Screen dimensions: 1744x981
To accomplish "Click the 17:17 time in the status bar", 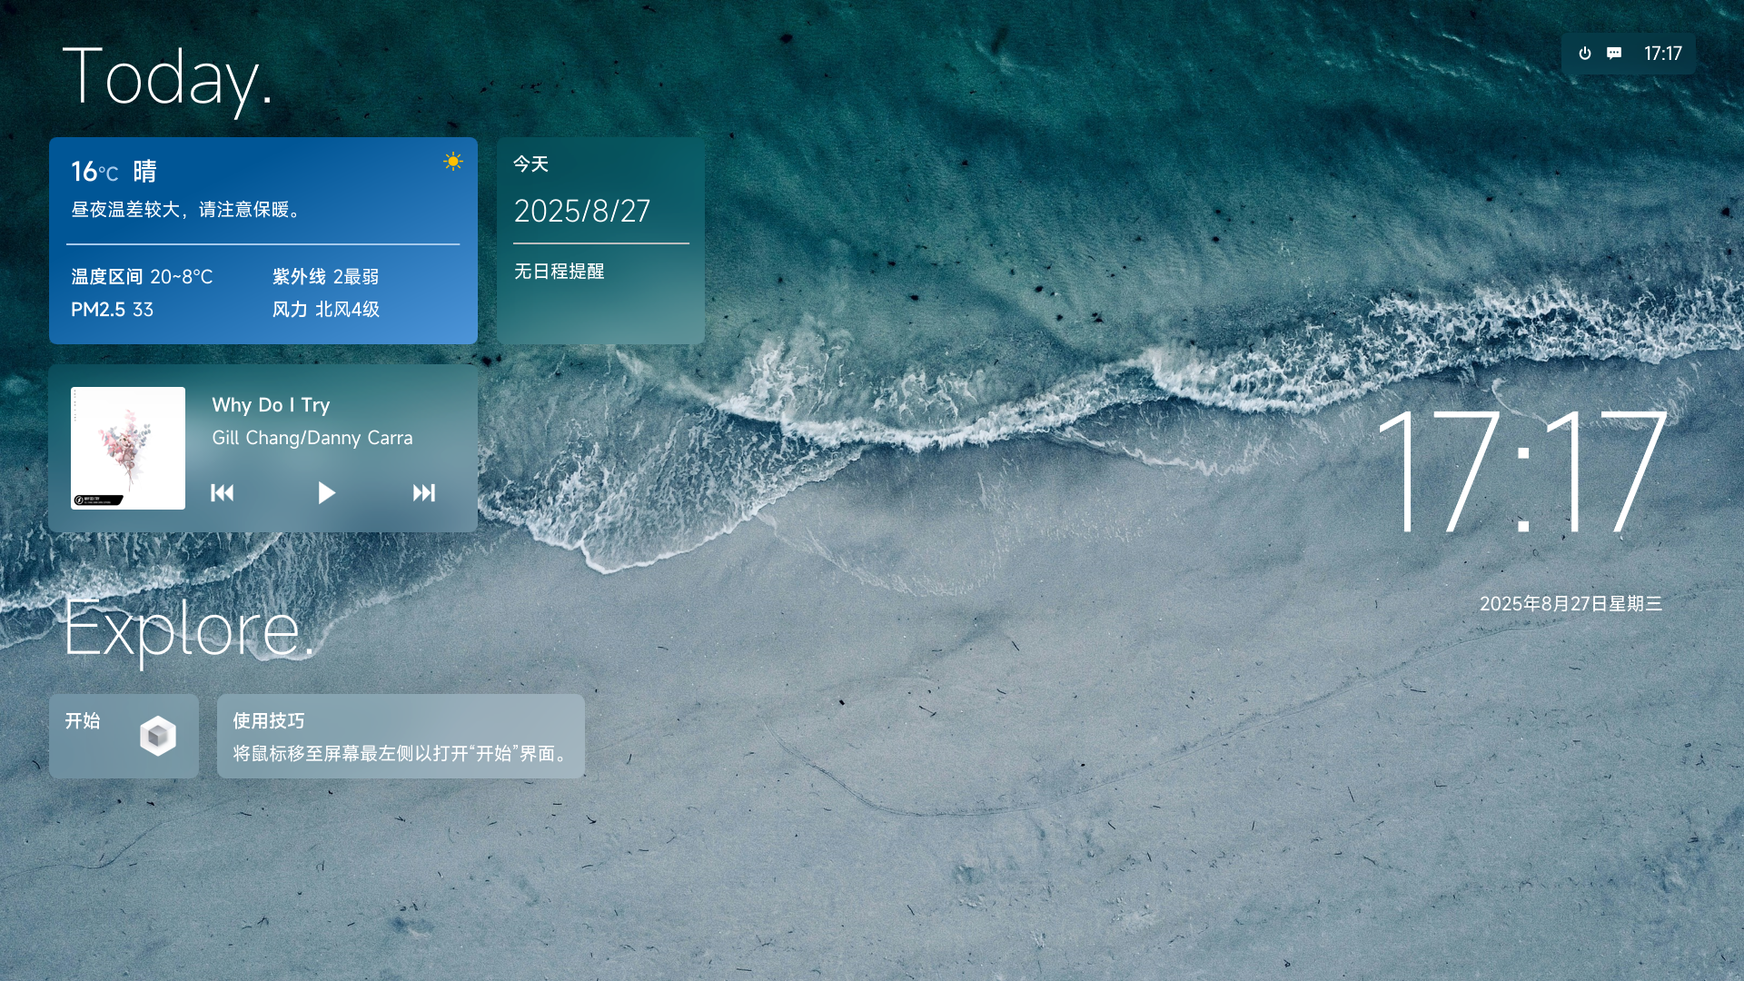I will point(1662,54).
